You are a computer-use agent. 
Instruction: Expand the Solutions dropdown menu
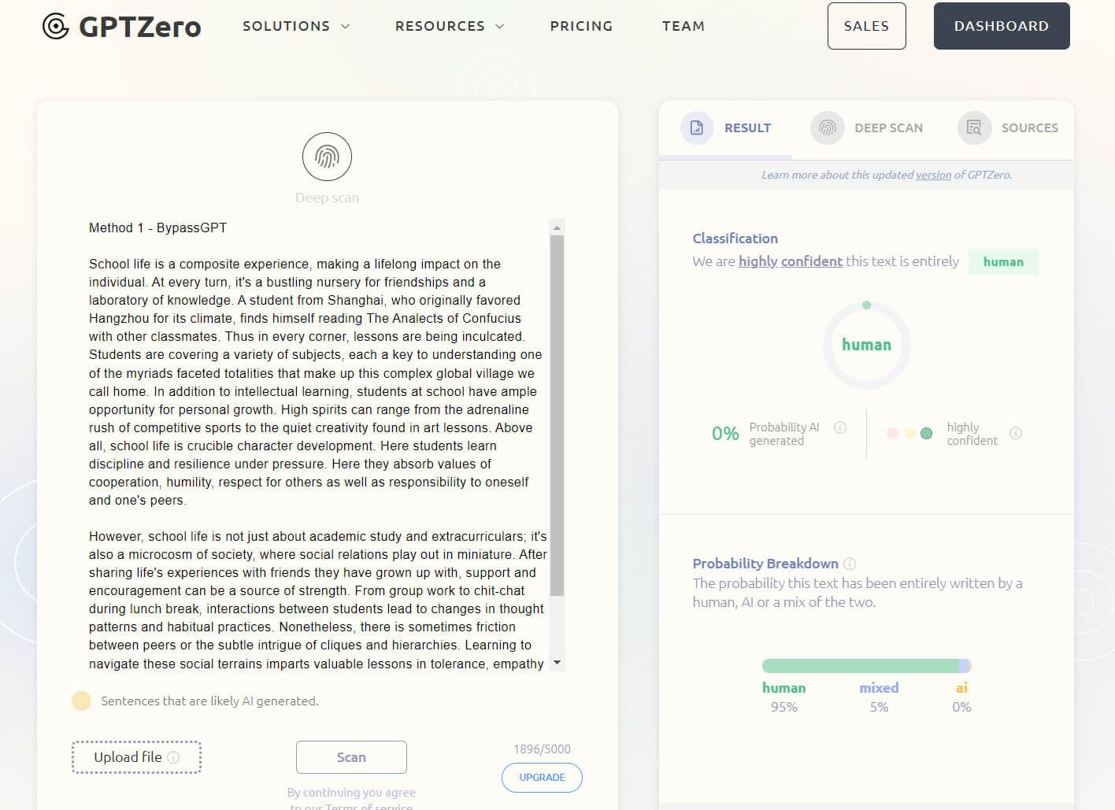[296, 26]
